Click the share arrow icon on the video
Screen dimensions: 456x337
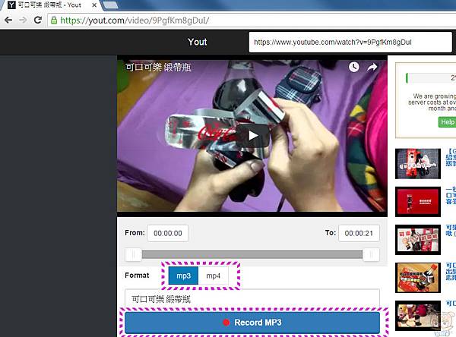click(x=372, y=67)
